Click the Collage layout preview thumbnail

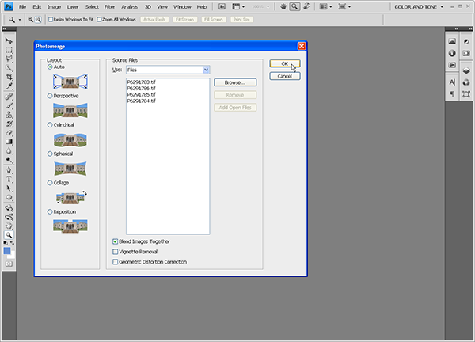tap(71, 197)
